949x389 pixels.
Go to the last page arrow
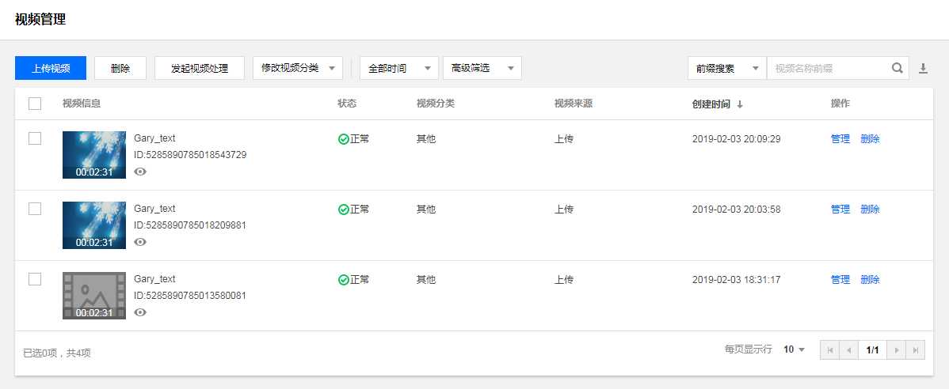coord(916,349)
